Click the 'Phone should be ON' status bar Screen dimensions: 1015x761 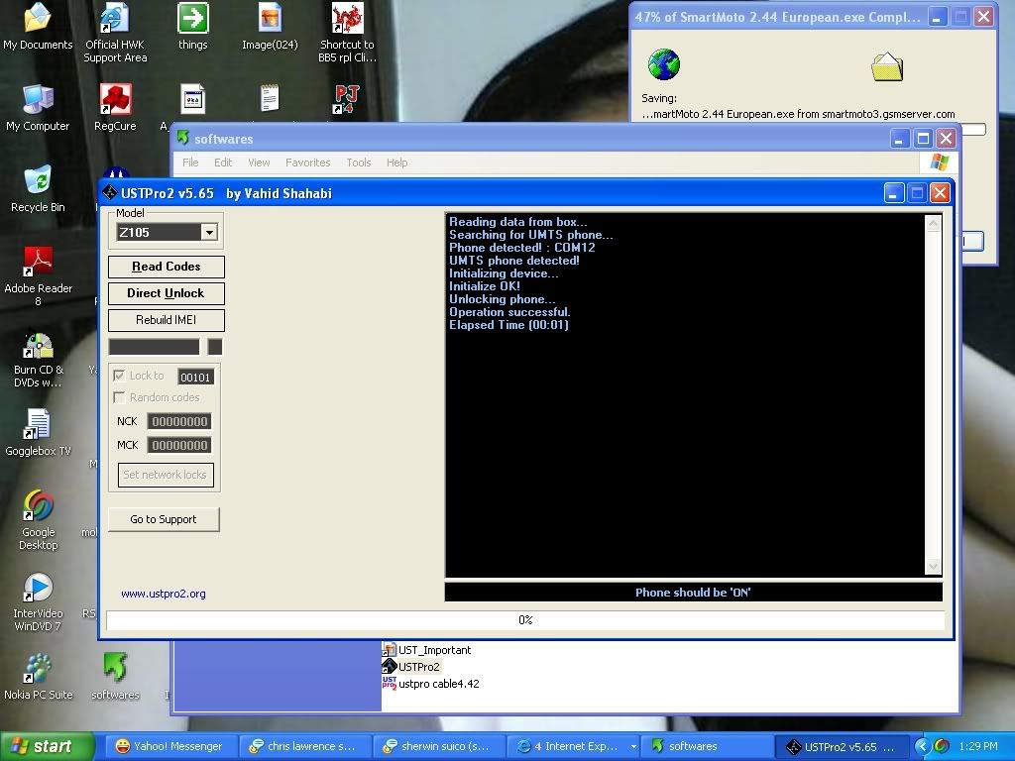pyautogui.click(x=693, y=593)
